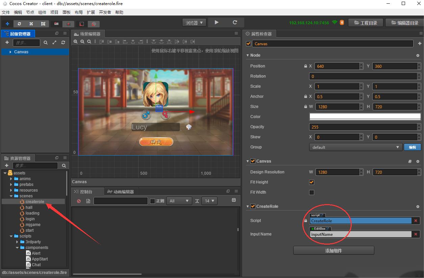Expand the Canvas node in the hierarchy

click(x=10, y=52)
